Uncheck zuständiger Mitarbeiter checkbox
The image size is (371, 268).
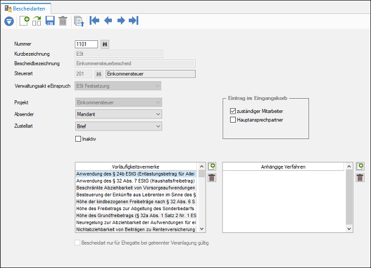tap(233, 111)
